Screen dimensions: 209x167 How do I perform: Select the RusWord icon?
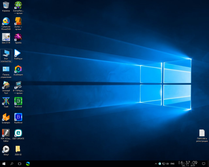(18, 118)
